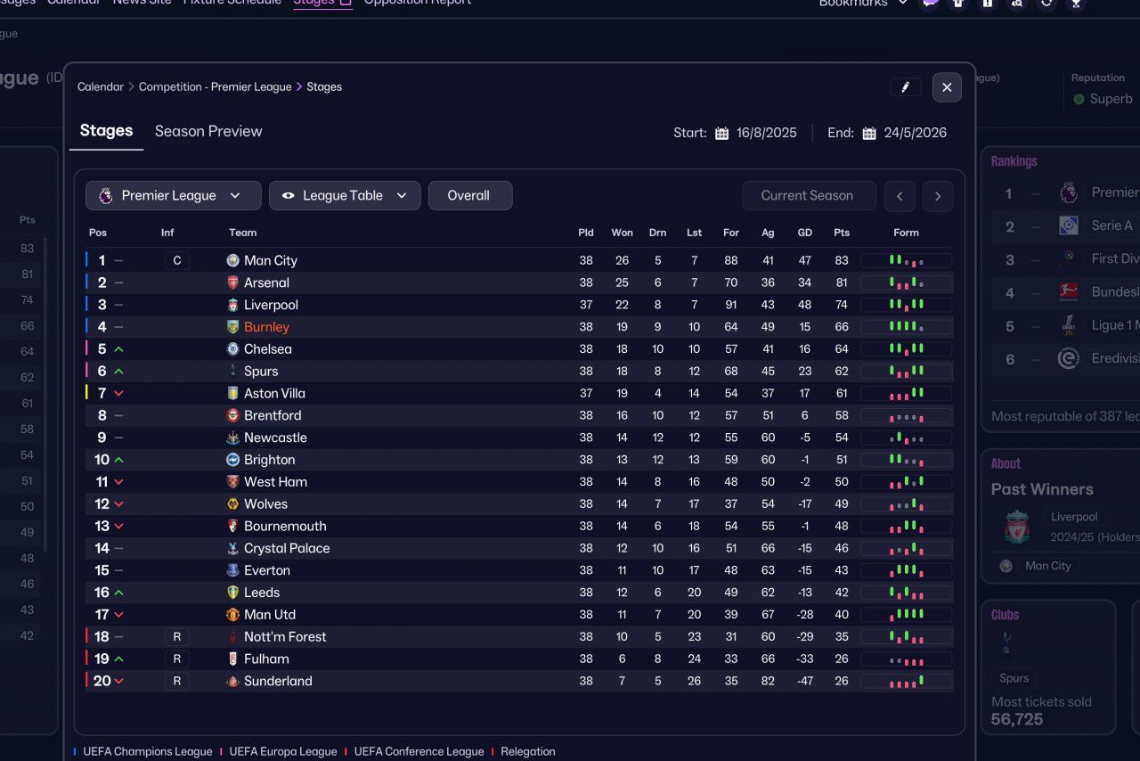This screenshot has width=1140, height=761.
Task: Click the Burnley club badge
Action: (x=232, y=327)
